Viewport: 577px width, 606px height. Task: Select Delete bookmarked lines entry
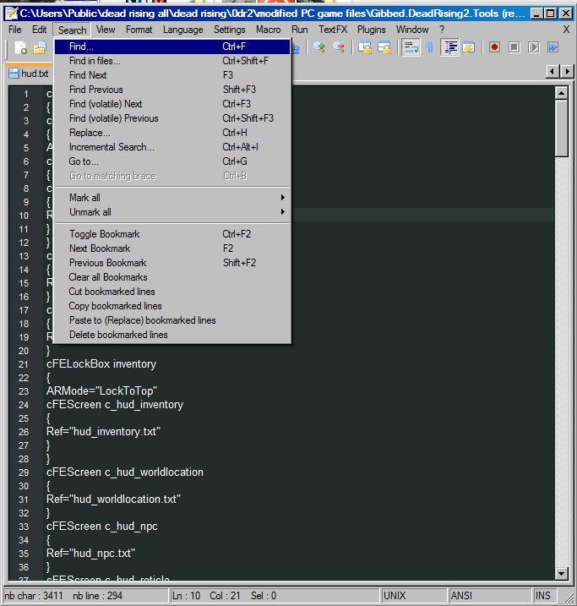point(172,335)
